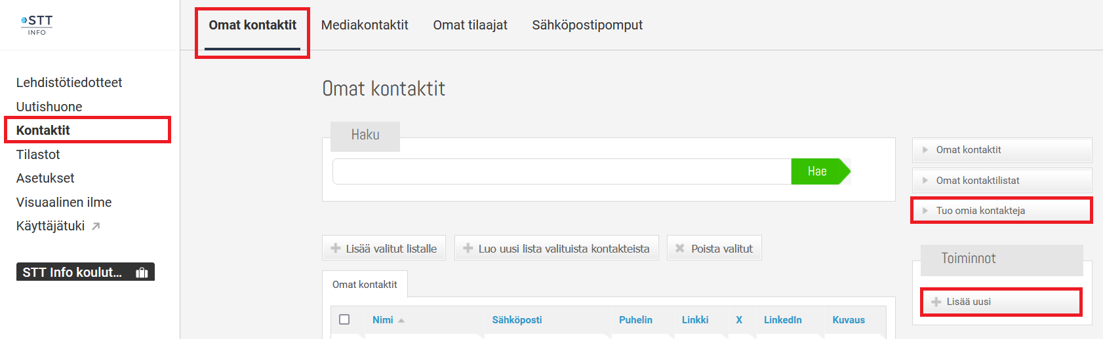Sort contacts by Sähköposti column
Image resolution: width=1103 pixels, height=339 pixels.
click(517, 320)
